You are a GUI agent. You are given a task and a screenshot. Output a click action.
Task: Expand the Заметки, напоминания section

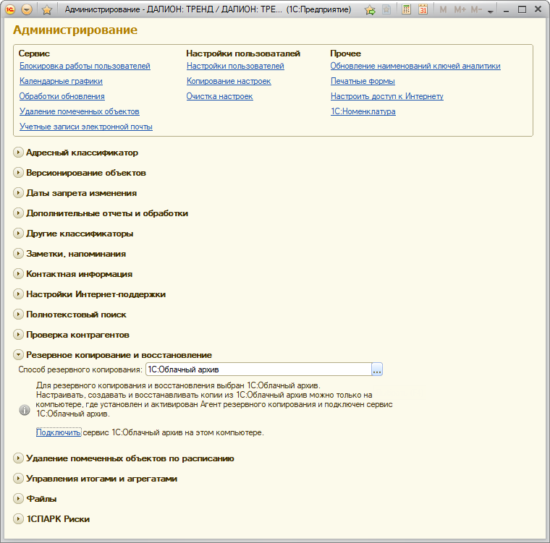(18, 254)
